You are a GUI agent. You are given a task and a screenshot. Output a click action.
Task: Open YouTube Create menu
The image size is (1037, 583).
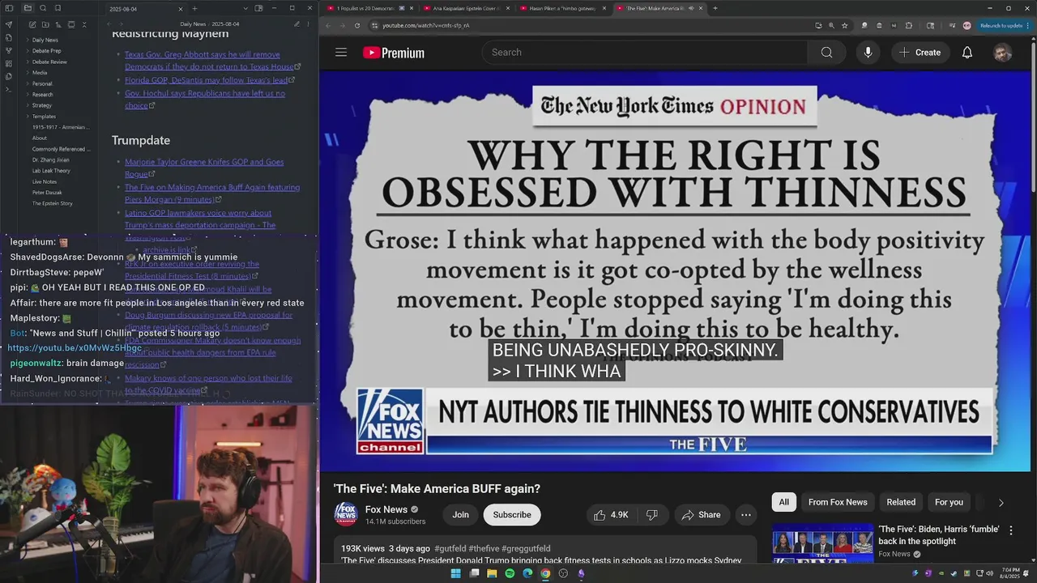pos(920,53)
